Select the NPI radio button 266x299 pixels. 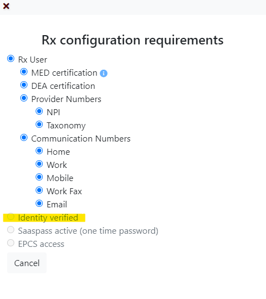39,111
